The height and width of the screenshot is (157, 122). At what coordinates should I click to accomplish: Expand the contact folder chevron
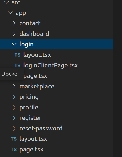pos(14,23)
